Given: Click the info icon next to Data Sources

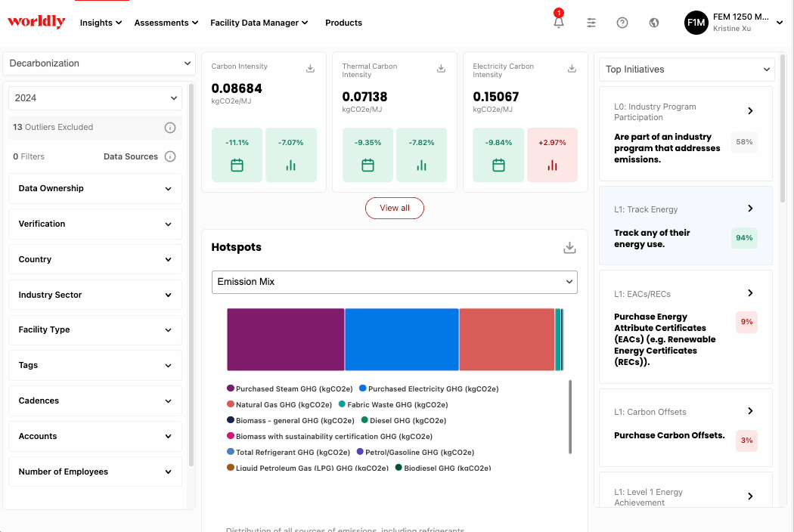Looking at the screenshot, I should (x=170, y=156).
